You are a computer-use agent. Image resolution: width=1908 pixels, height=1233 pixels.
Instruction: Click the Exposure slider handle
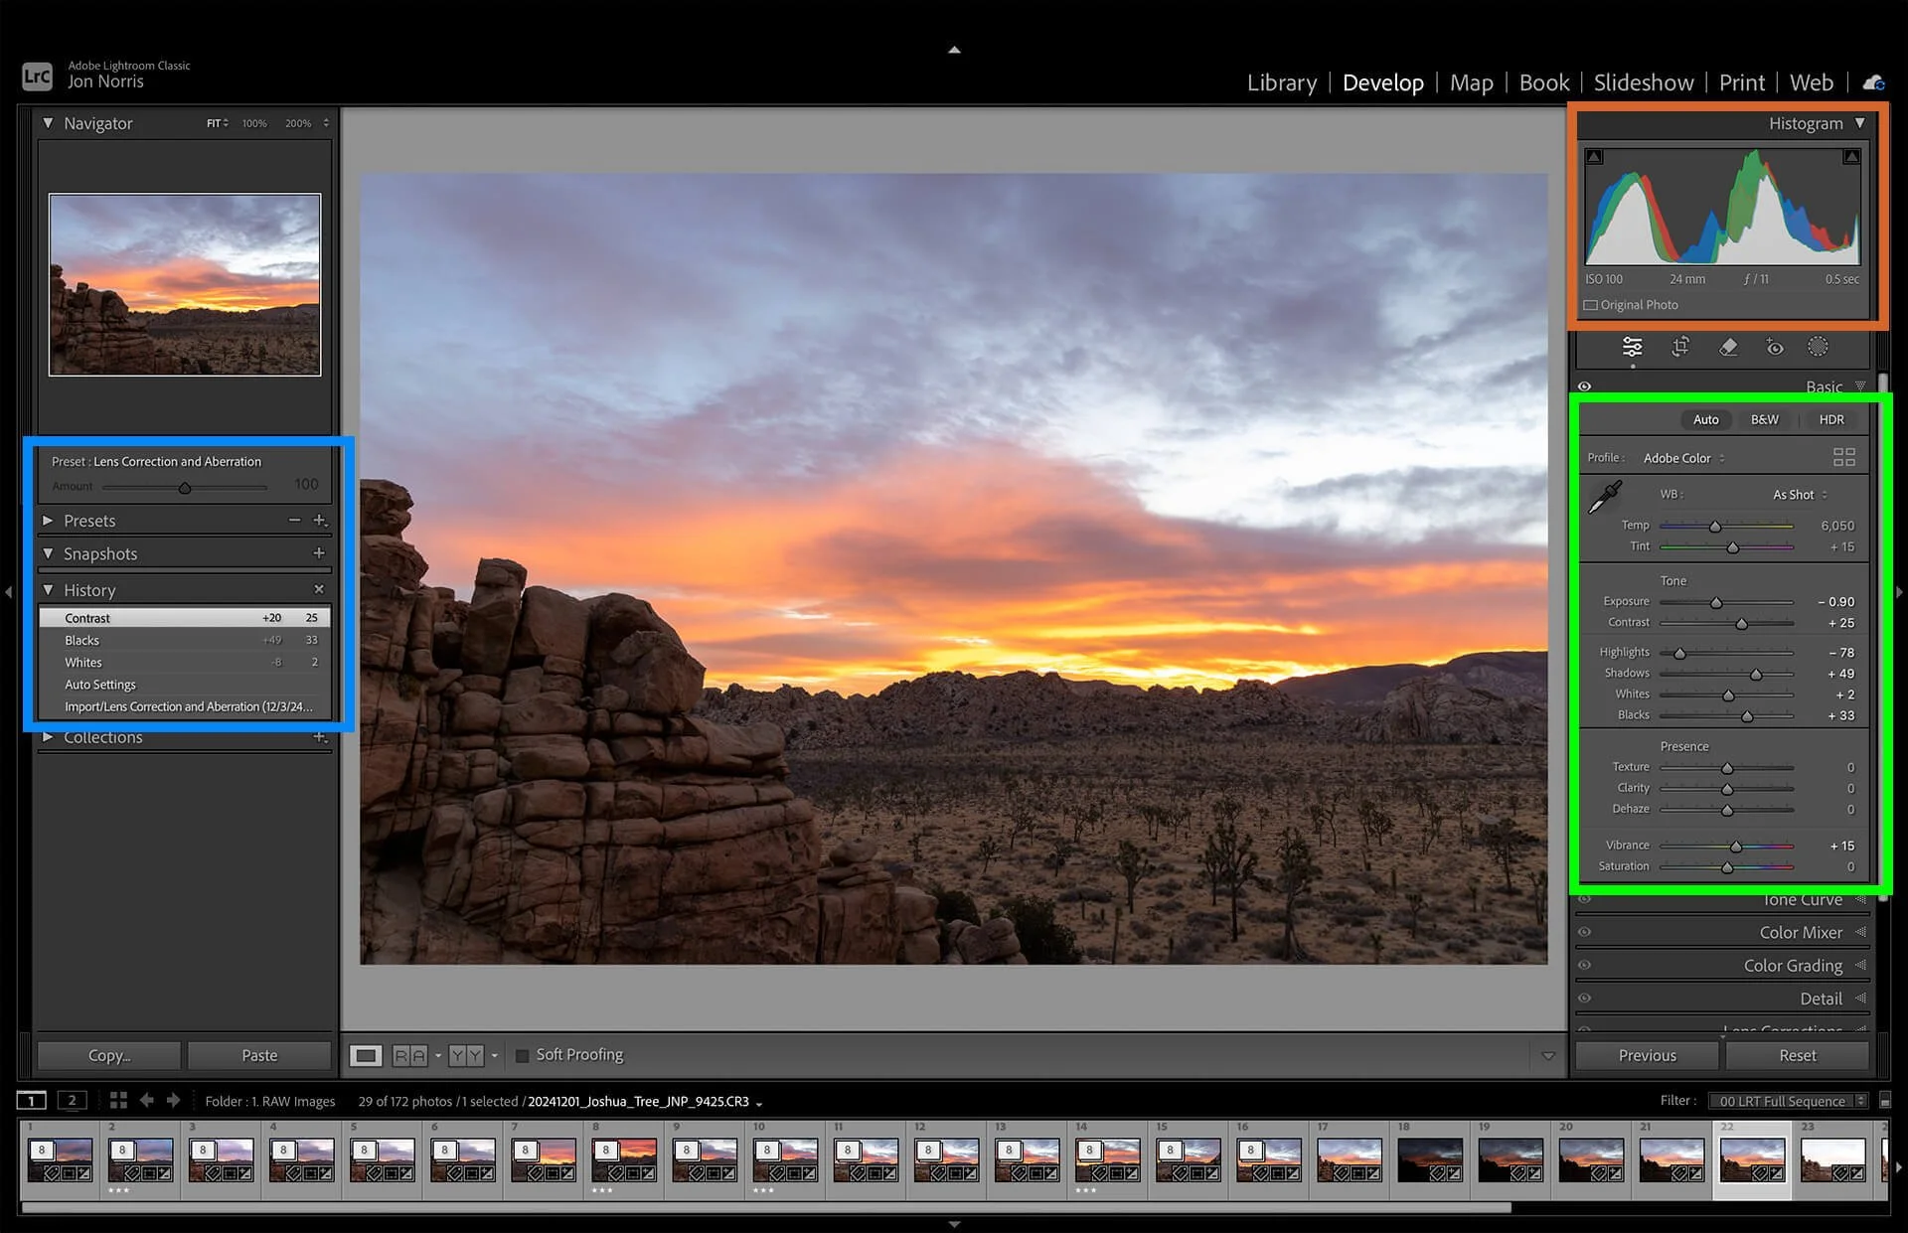[x=1716, y=603]
